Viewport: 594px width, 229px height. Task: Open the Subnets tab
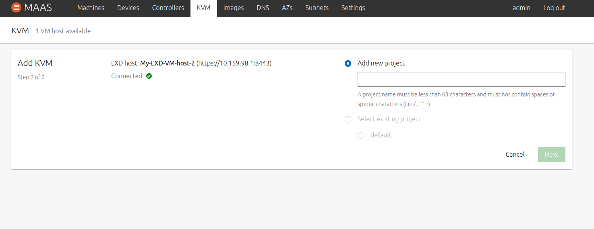(317, 8)
